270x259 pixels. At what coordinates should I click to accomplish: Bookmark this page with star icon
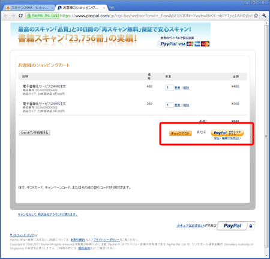[256, 16]
